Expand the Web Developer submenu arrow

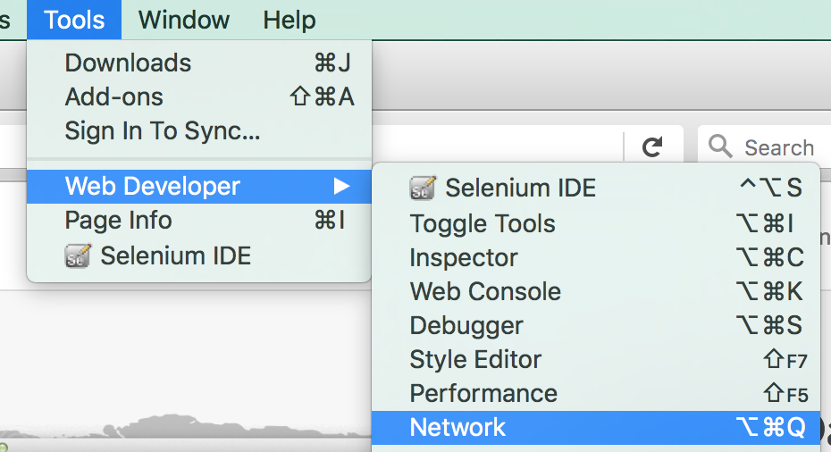(x=342, y=186)
